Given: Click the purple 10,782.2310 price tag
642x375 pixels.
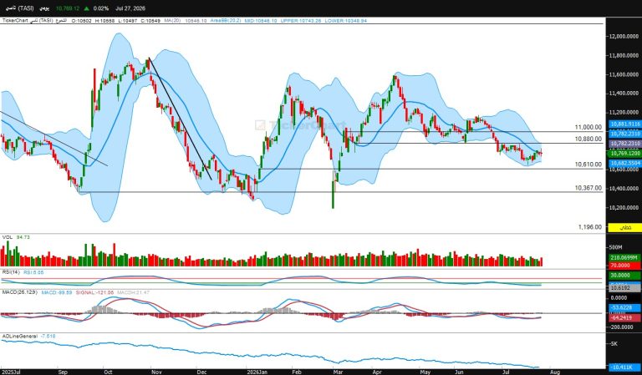Looking at the screenshot, I should 624,144.
